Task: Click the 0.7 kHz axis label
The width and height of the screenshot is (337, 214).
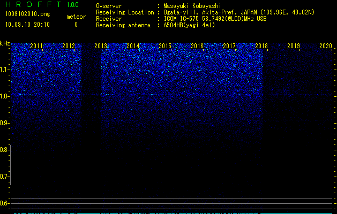Action: tap(4, 177)
